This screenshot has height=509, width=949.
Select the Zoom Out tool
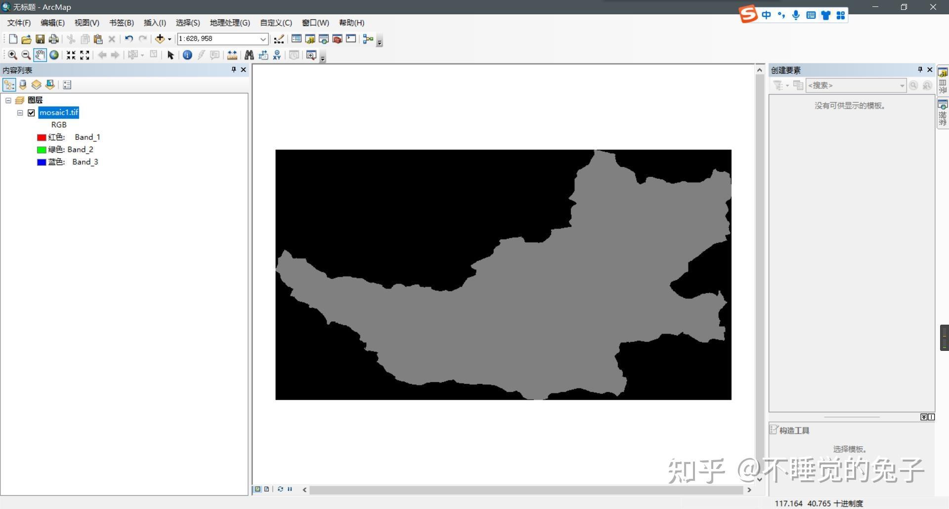(x=26, y=55)
